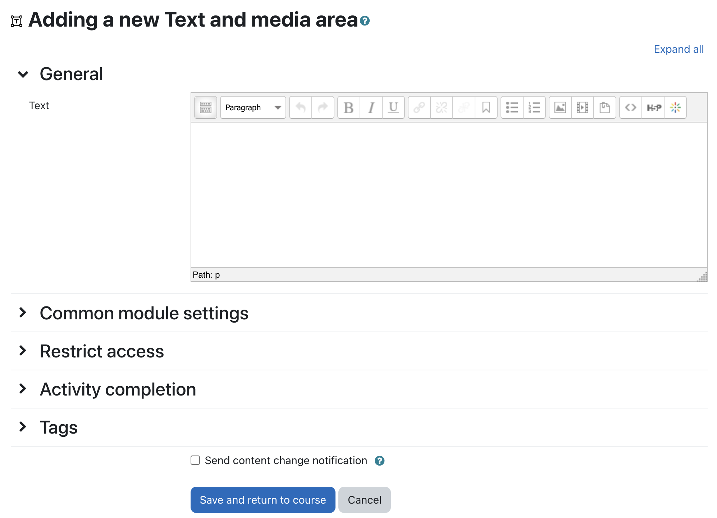Expand Common module settings section
The image size is (717, 518).
144,313
